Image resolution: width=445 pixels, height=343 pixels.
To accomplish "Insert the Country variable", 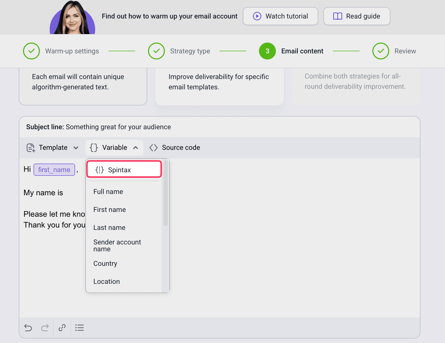I will pos(105,263).
